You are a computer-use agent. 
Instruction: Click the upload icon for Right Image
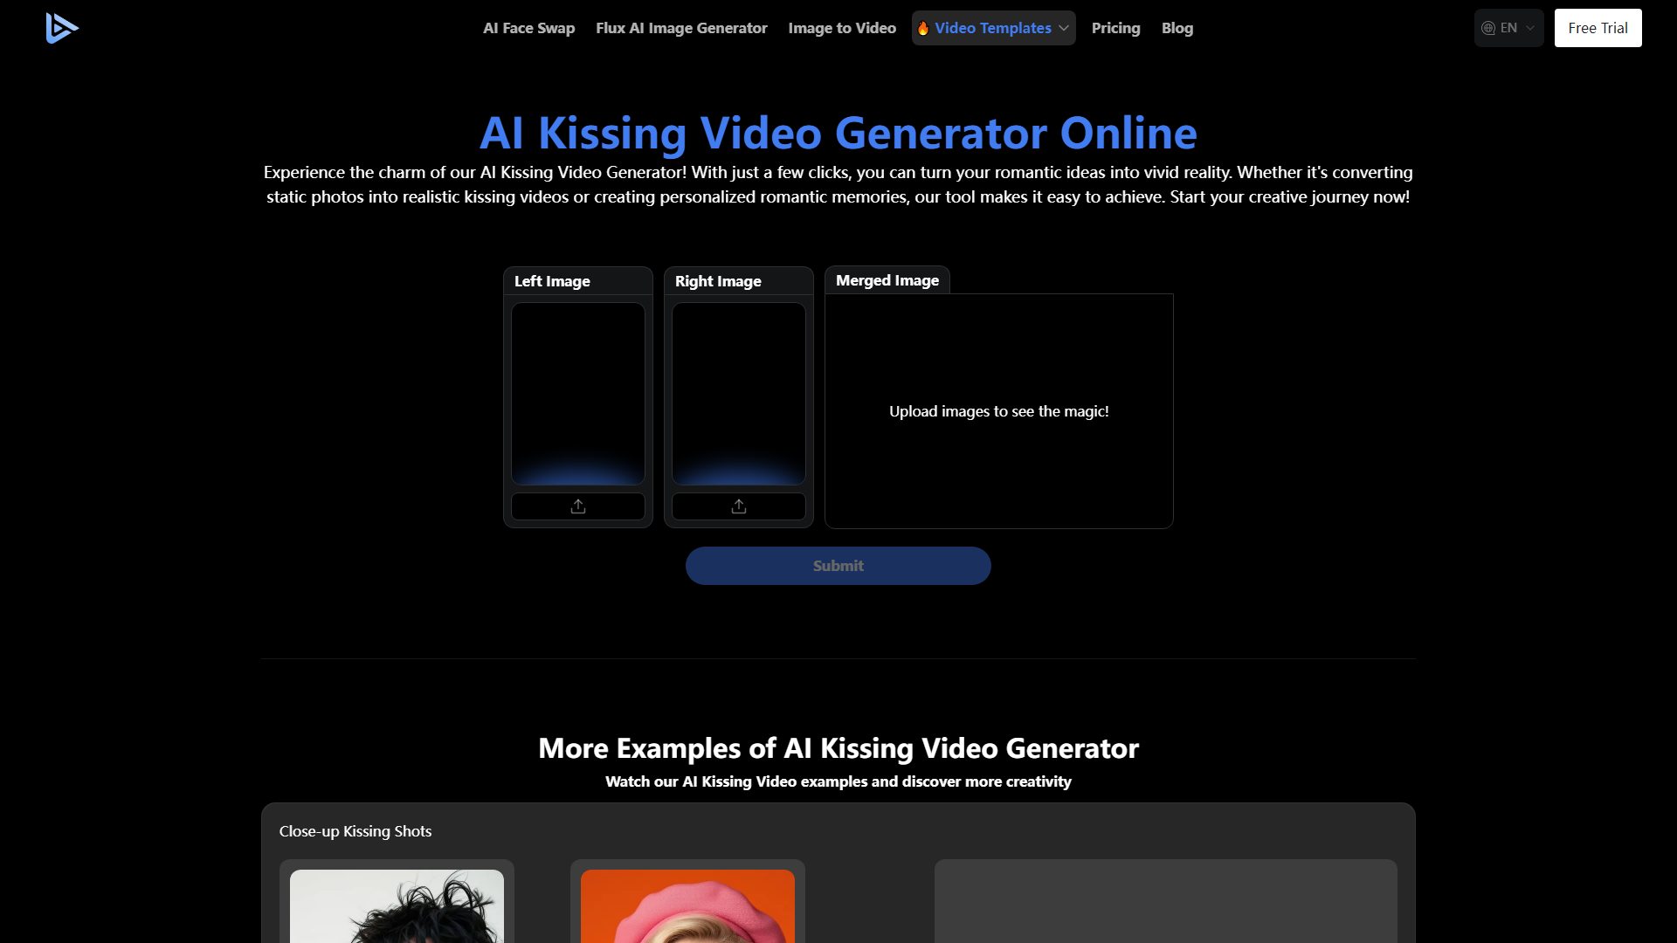point(738,506)
